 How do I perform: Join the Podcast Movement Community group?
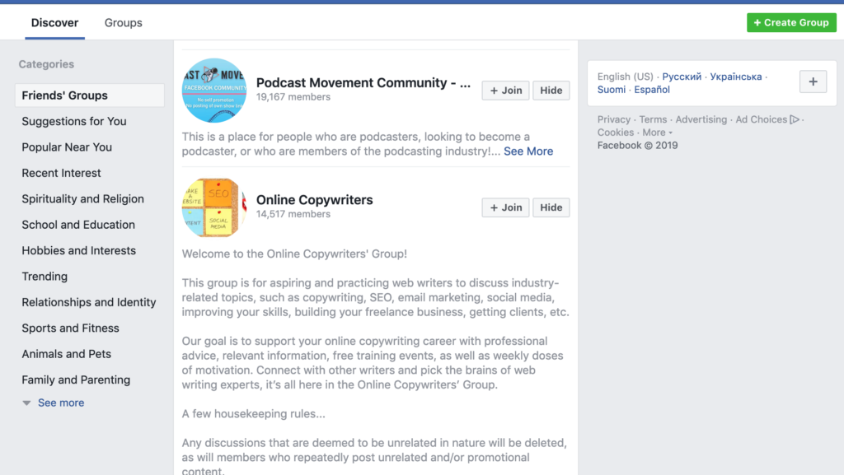coord(505,91)
